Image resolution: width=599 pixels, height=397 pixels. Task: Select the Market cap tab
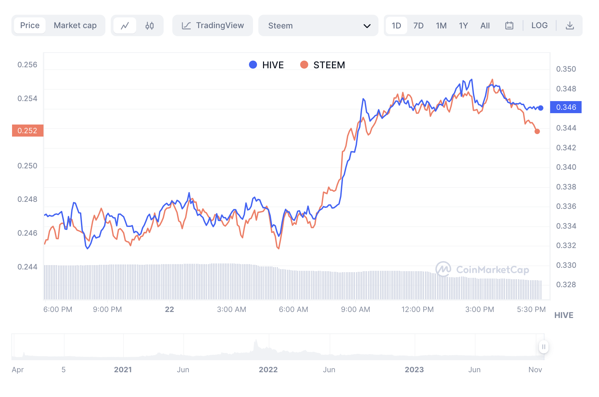click(75, 25)
